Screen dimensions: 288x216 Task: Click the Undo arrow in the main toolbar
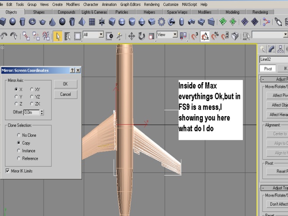click(4, 35)
